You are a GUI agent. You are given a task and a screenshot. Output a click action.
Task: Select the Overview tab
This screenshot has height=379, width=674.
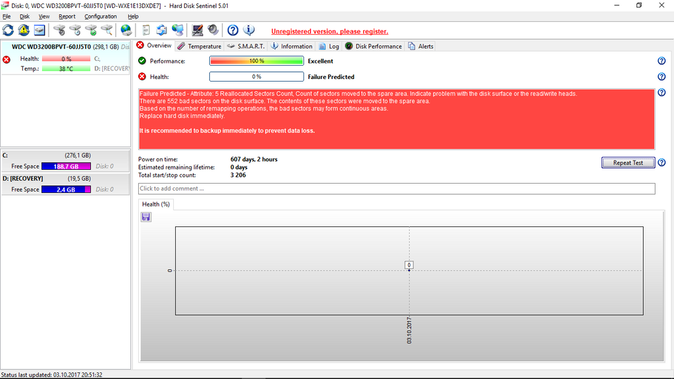[154, 45]
